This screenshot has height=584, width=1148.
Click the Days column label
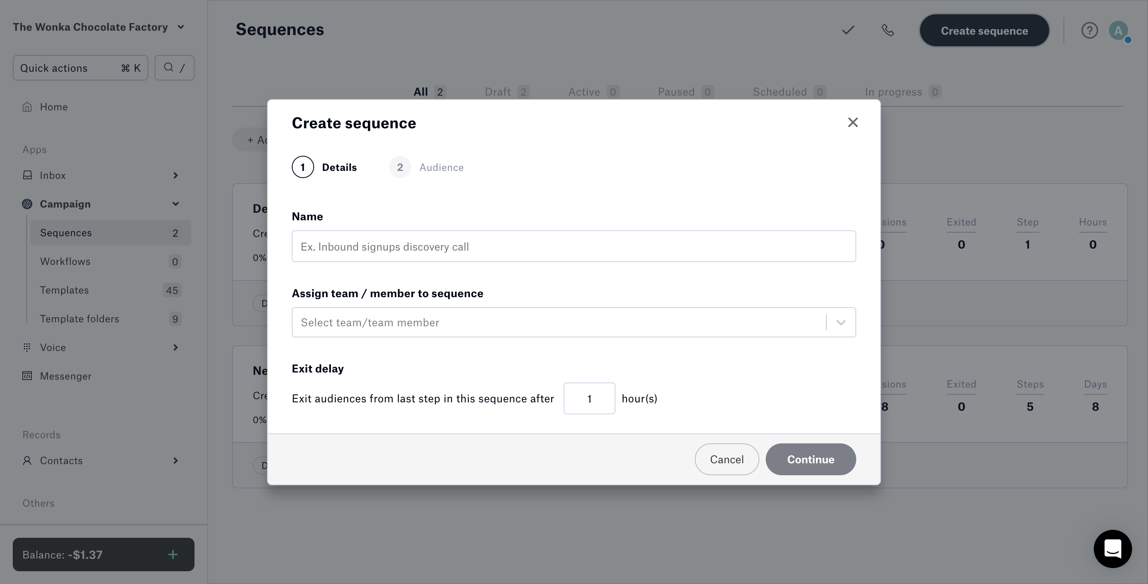(x=1095, y=384)
